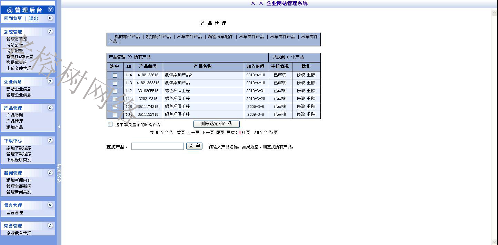Viewport: 498px width, 245px height.
Task: Open 管理员管理 in sidebar
Action: pos(17,39)
